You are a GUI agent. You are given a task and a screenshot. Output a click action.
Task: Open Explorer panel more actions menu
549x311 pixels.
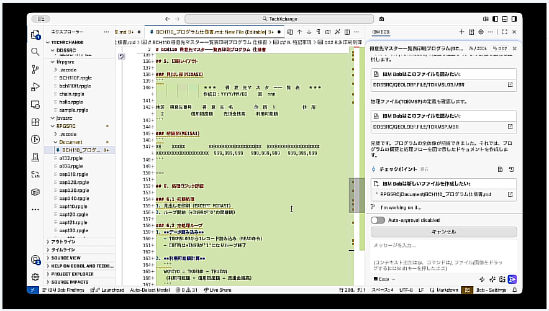pos(106,32)
